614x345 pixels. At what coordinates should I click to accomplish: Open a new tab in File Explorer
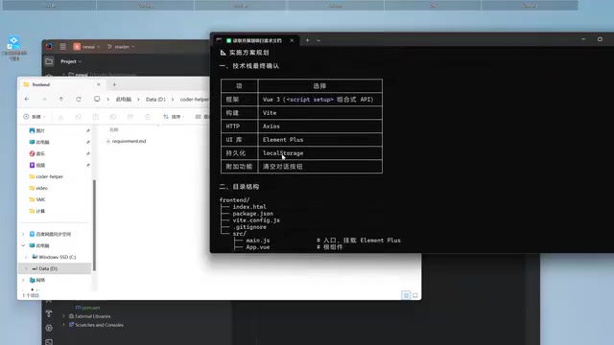[x=114, y=84]
